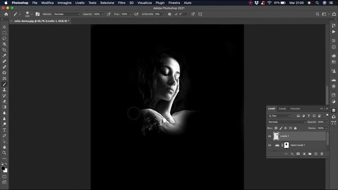
Task: Toggle airbrush build-up effects
Action: point(136,14)
